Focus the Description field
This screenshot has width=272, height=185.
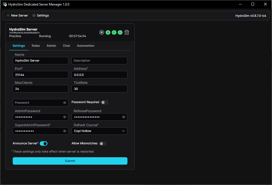(x=99, y=61)
